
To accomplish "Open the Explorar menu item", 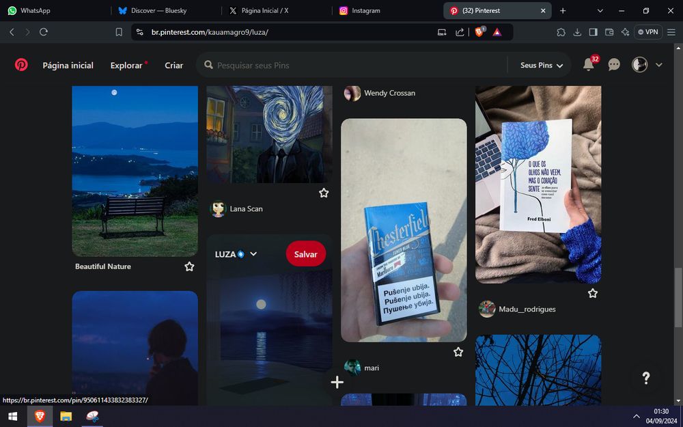I will tap(126, 66).
